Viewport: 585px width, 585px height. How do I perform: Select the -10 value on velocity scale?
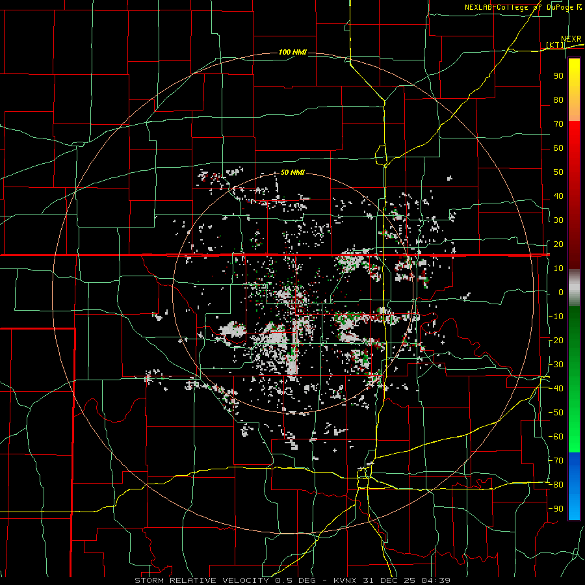pos(556,317)
